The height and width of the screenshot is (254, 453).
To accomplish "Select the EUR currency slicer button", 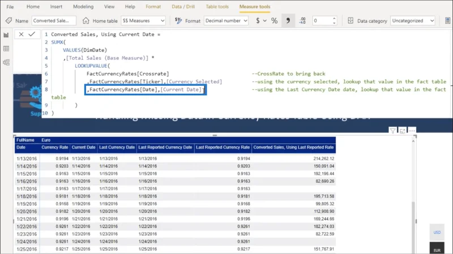I will 437,248.
